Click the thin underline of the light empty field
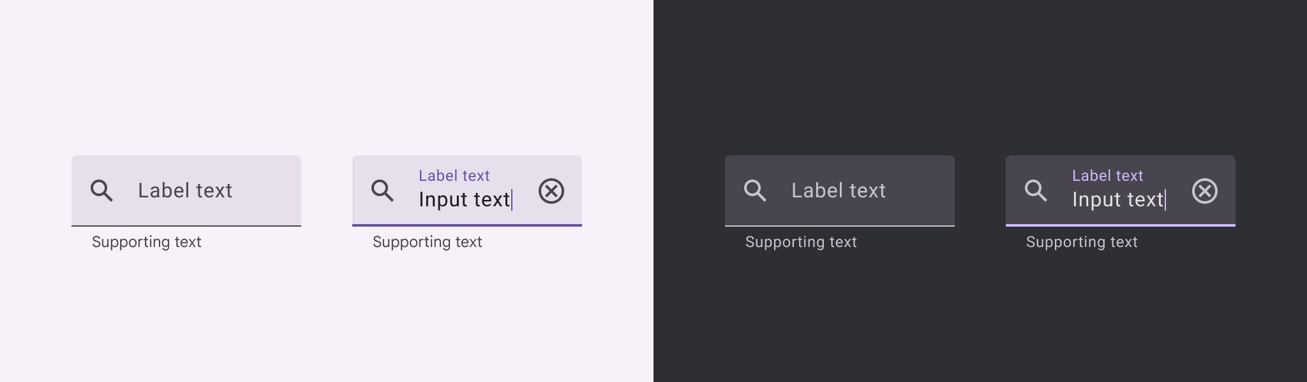 [x=186, y=225]
